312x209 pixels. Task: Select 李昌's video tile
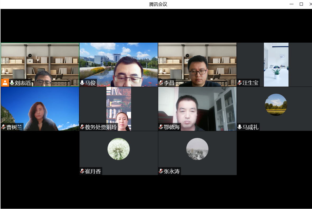pos(197,65)
